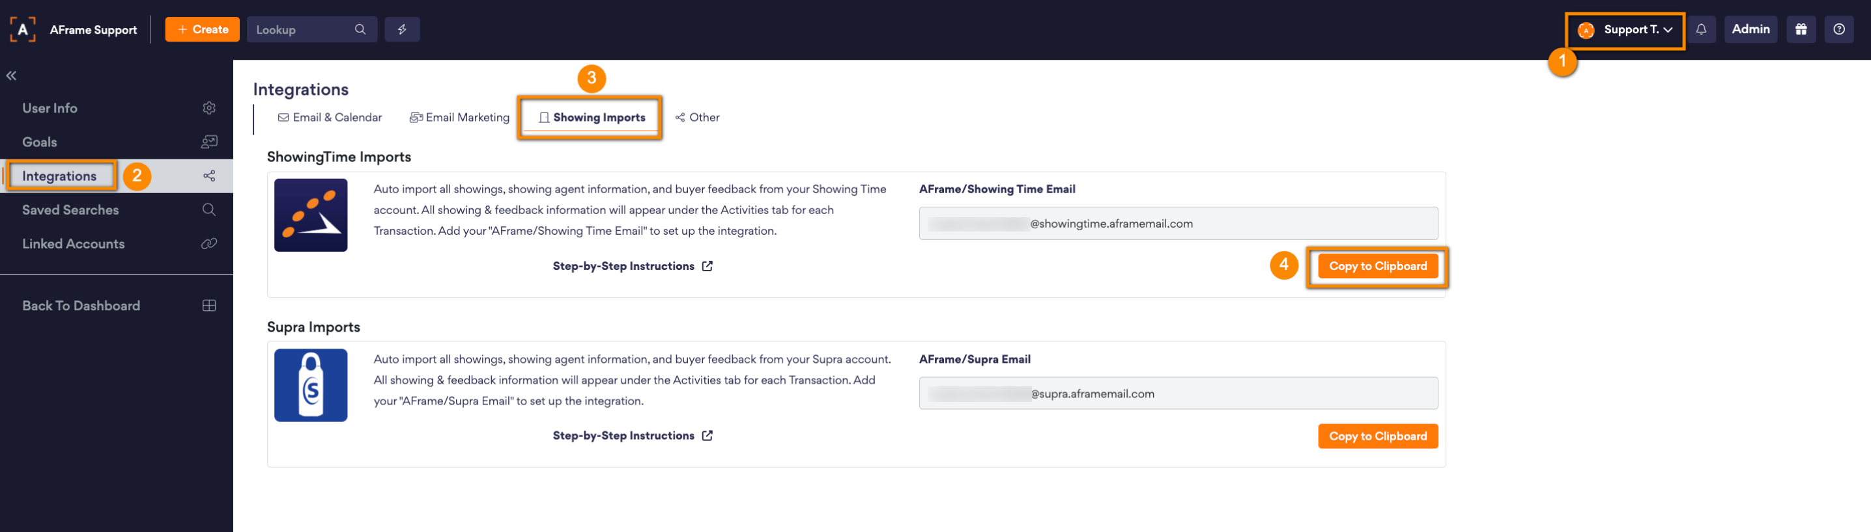1871x532 pixels.
Task: Click the orange Create button
Action: pos(202,29)
